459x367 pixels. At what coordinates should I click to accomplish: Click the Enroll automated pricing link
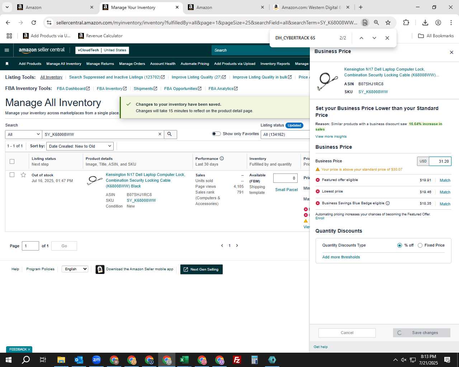[320, 218]
